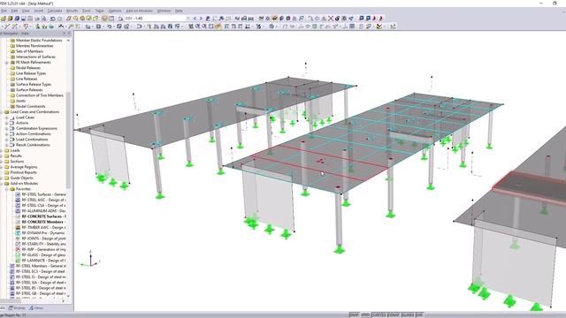The image size is (566, 318).
Task: Expand the Action Combinations node
Action: tap(6, 133)
